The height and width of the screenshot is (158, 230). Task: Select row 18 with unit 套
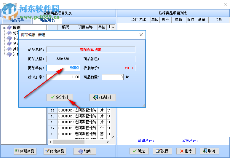(x=79, y=134)
